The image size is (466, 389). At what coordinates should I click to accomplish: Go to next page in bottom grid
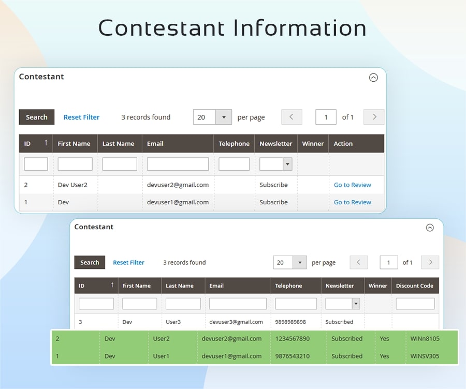pos(430,262)
